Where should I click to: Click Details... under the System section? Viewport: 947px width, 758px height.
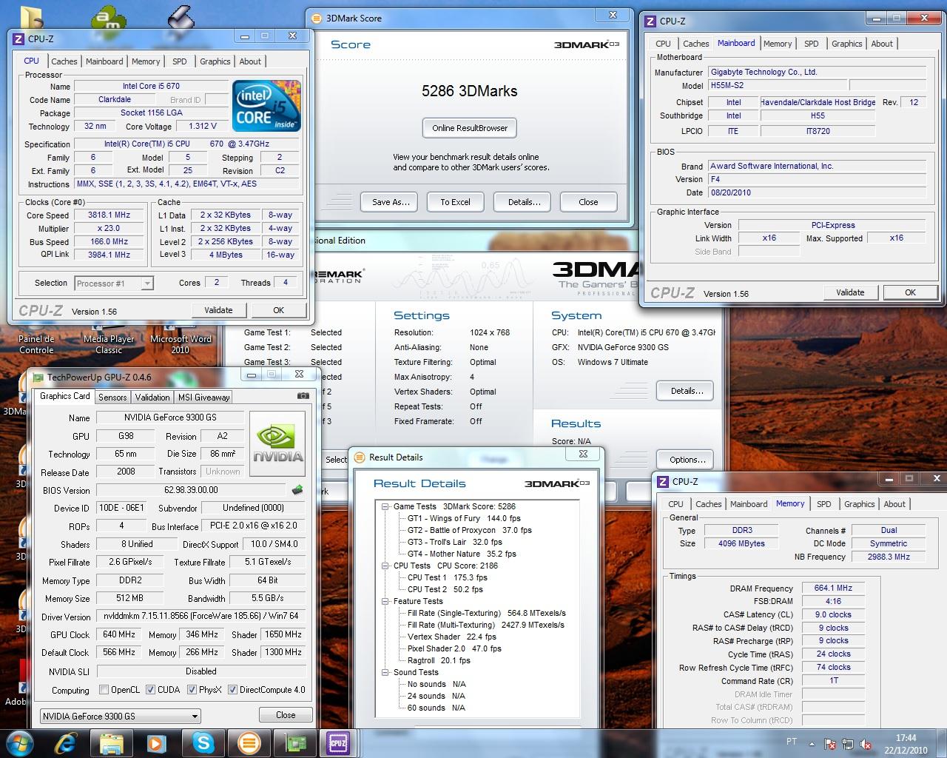click(687, 391)
